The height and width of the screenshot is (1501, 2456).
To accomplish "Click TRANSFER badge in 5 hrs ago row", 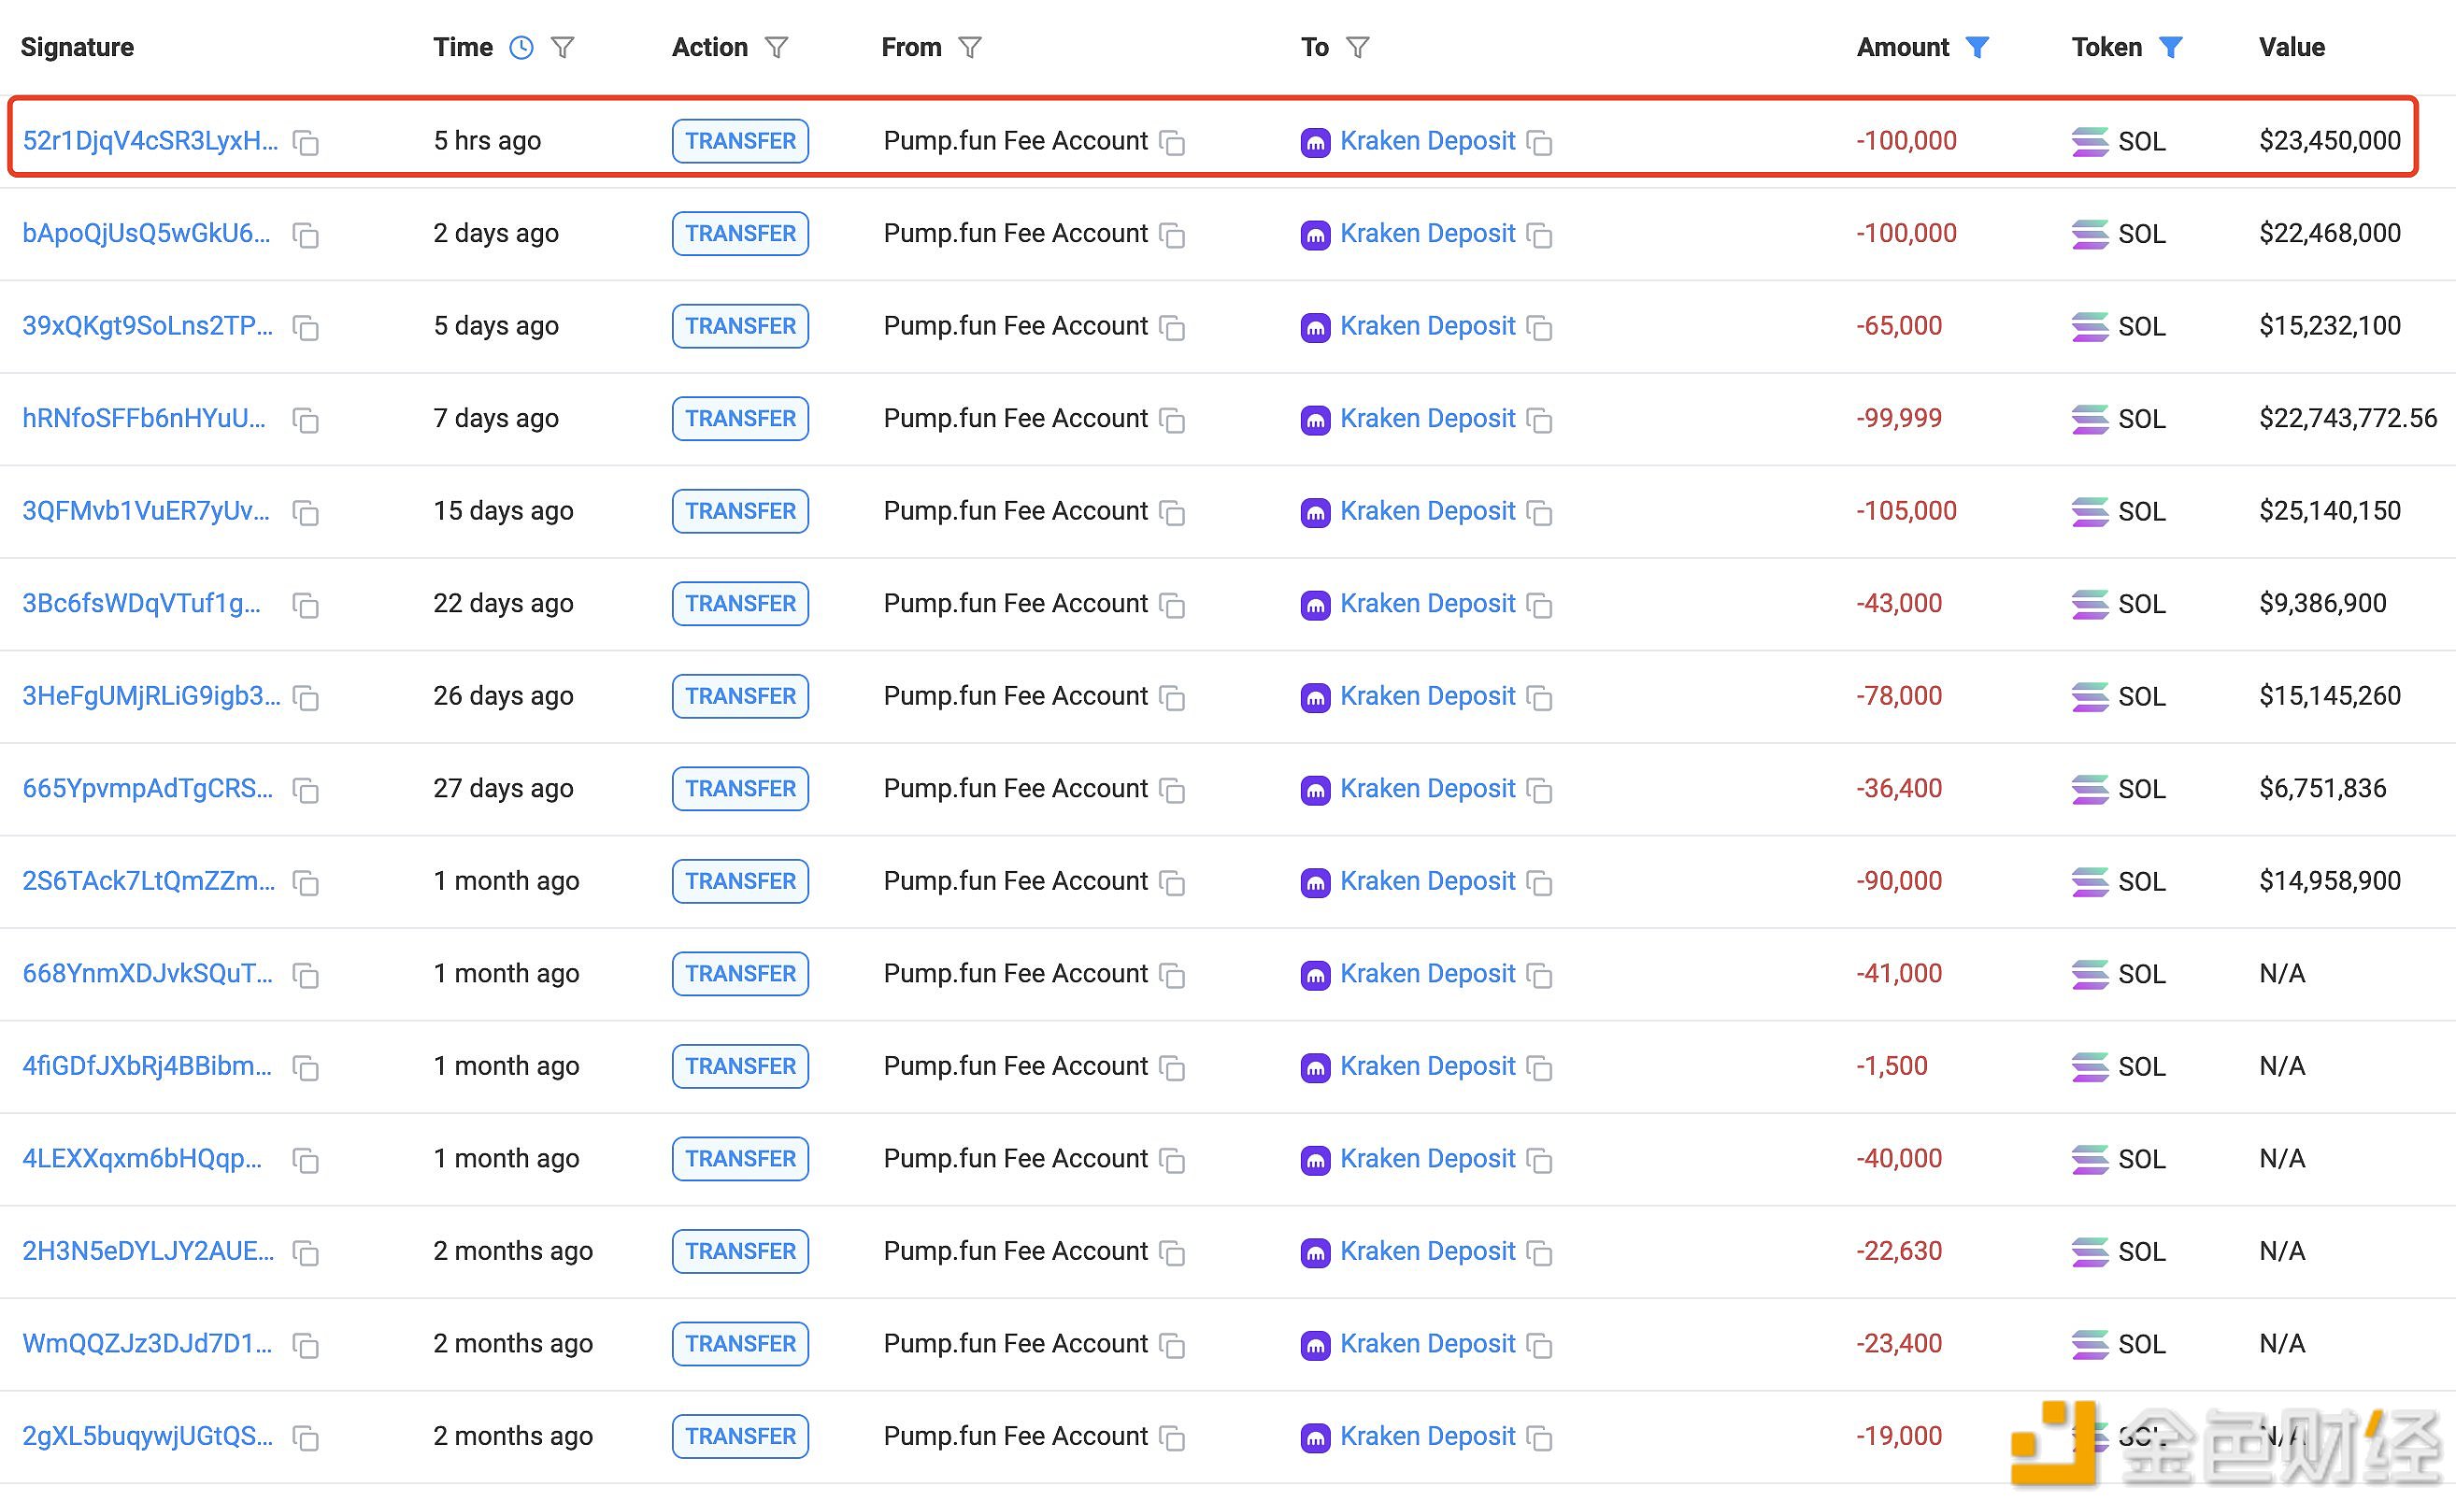I will [x=740, y=140].
